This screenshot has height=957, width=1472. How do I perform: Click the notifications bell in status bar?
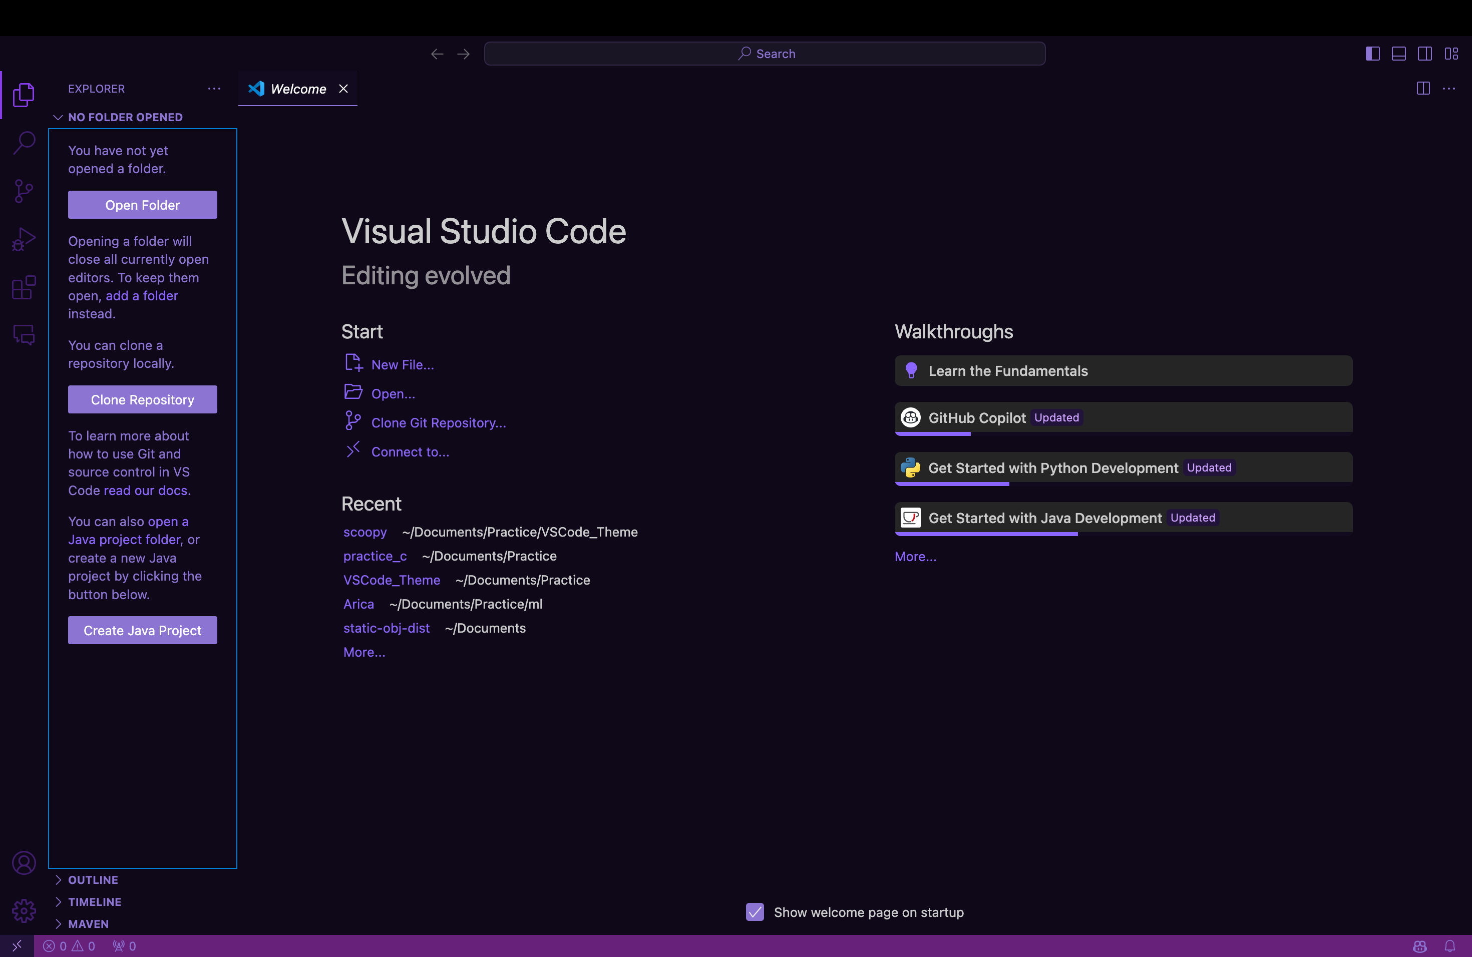(1450, 946)
